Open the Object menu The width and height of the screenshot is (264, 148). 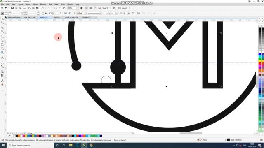[x=28, y=5]
